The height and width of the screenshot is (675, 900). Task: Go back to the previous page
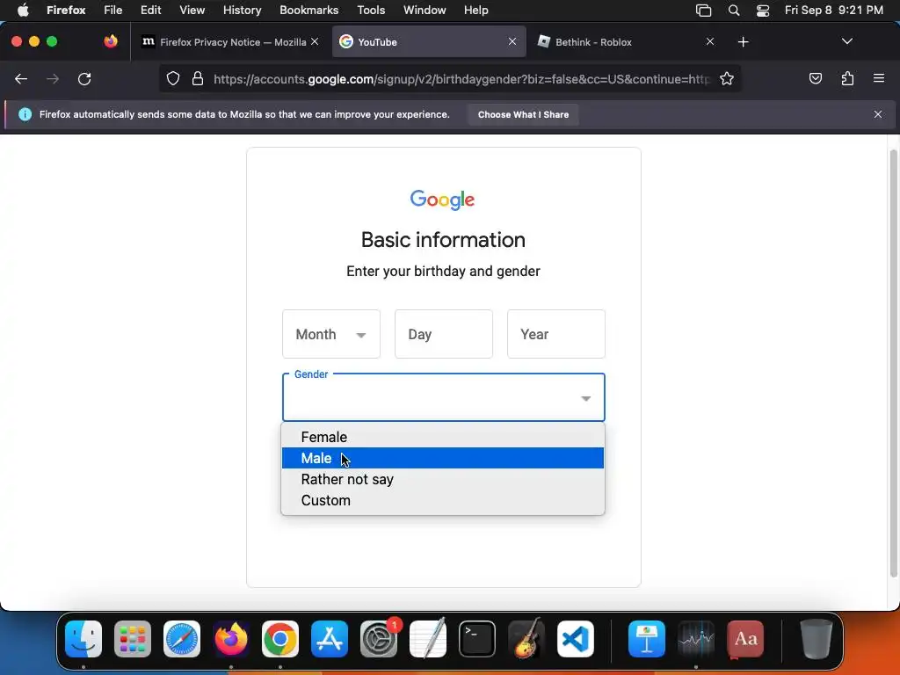pyautogui.click(x=21, y=79)
